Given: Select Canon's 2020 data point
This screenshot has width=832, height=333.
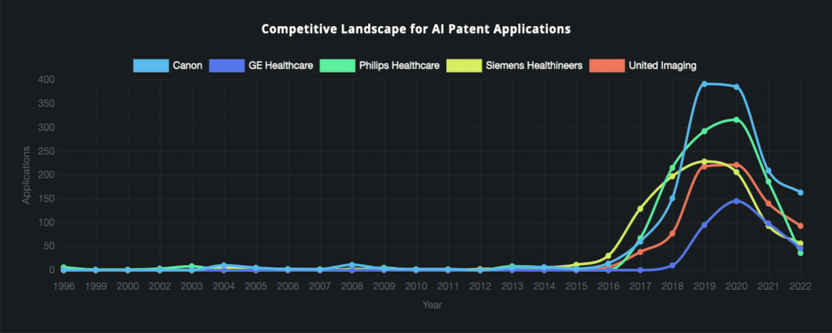Looking at the screenshot, I should pos(736,86).
